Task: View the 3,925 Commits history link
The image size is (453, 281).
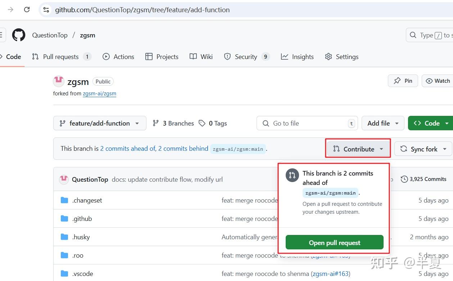Action: 423,179
